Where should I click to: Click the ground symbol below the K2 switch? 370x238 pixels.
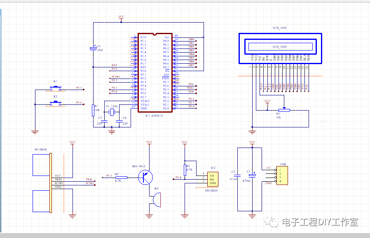35,132
